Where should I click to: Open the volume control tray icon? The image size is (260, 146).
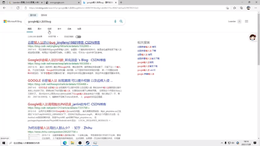[x=233, y=143]
